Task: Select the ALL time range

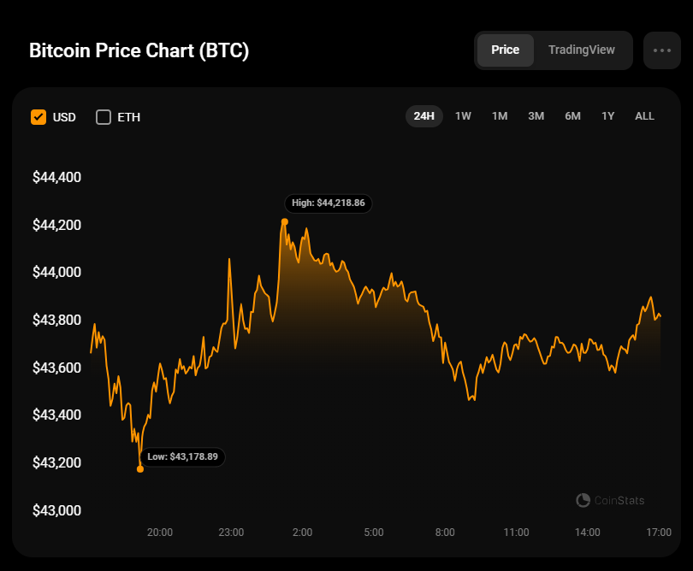Action: click(644, 116)
